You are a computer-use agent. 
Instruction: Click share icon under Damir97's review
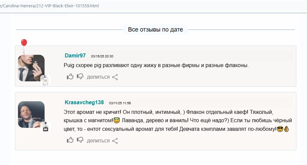[115, 77]
